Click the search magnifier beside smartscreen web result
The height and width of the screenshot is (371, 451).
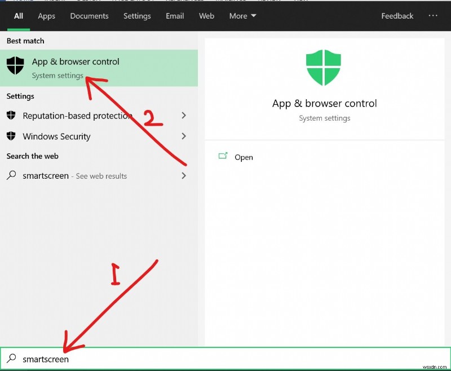pos(11,176)
